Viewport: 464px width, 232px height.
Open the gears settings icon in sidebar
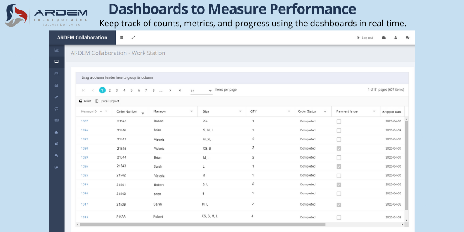pos(57,144)
